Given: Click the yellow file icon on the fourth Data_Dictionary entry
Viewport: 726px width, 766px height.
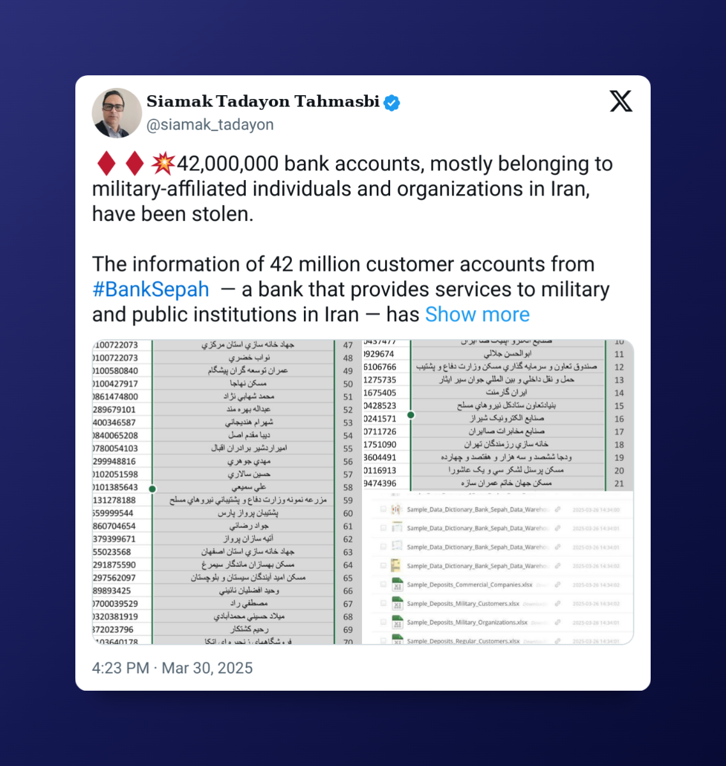Looking at the screenshot, I should coord(397,565).
